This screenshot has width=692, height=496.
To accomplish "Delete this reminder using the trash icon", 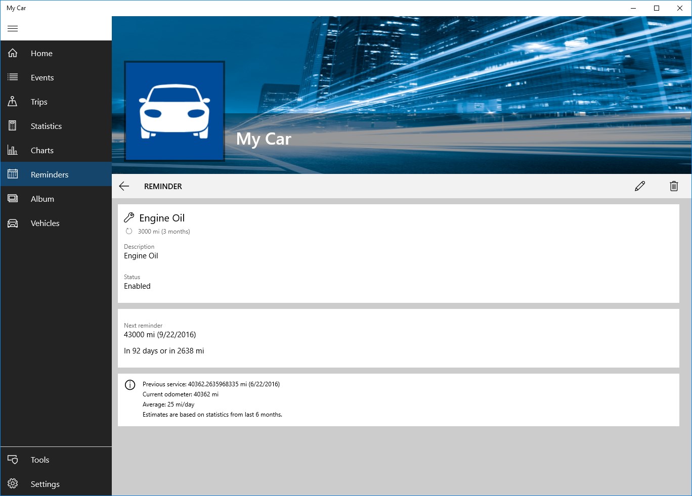I will pyautogui.click(x=673, y=186).
